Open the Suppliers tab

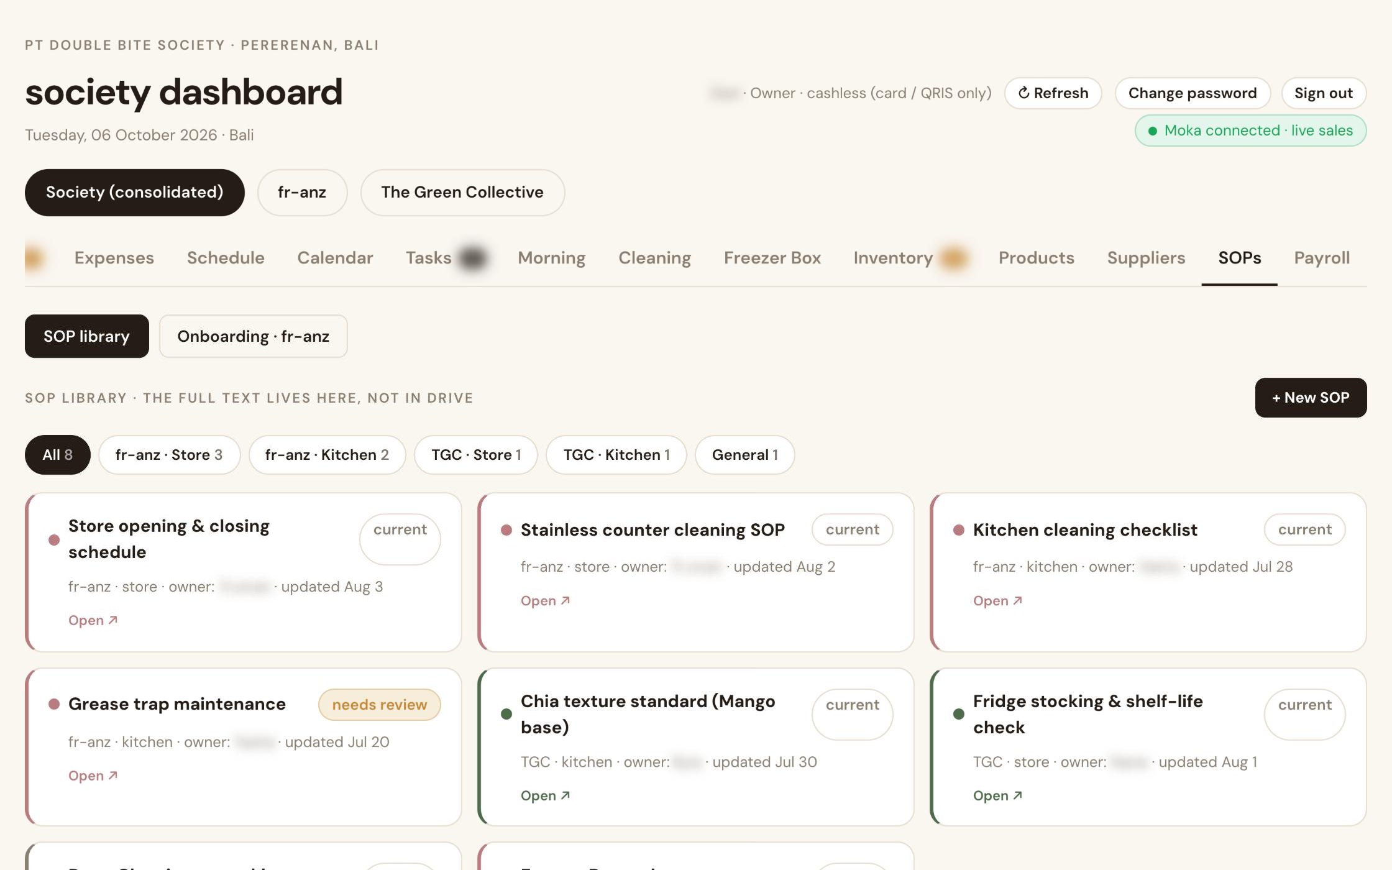[1146, 258]
